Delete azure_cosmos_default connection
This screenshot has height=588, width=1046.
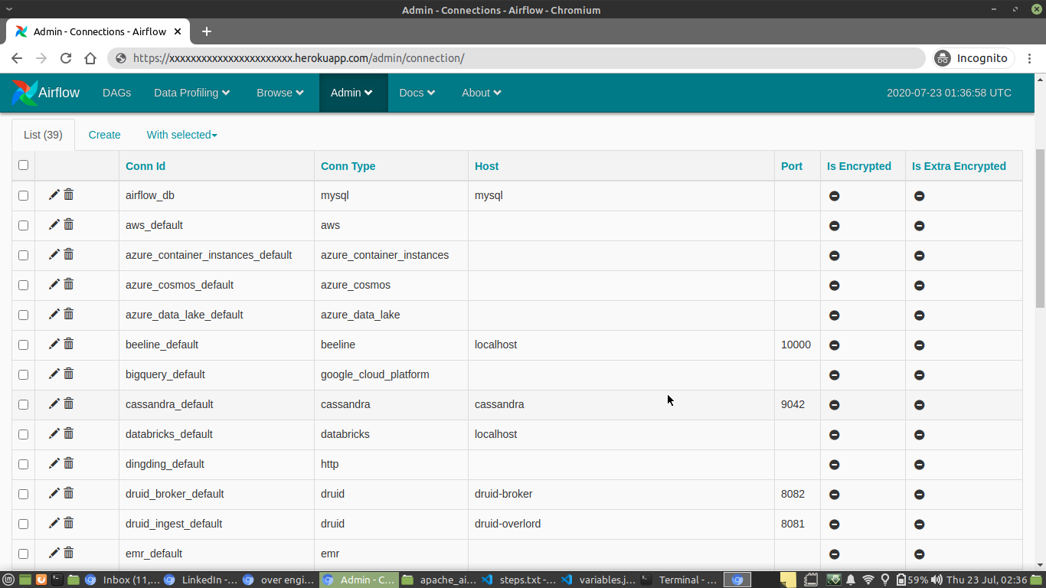[69, 284]
